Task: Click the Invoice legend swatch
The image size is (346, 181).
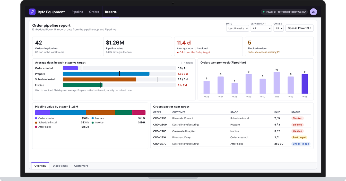Action: 93,123
